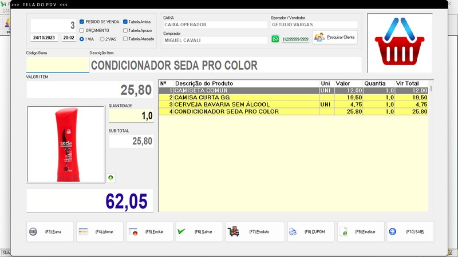Click the WhatsApp icon beside the phone number
Screen dimensions: 458x257
point(275,39)
